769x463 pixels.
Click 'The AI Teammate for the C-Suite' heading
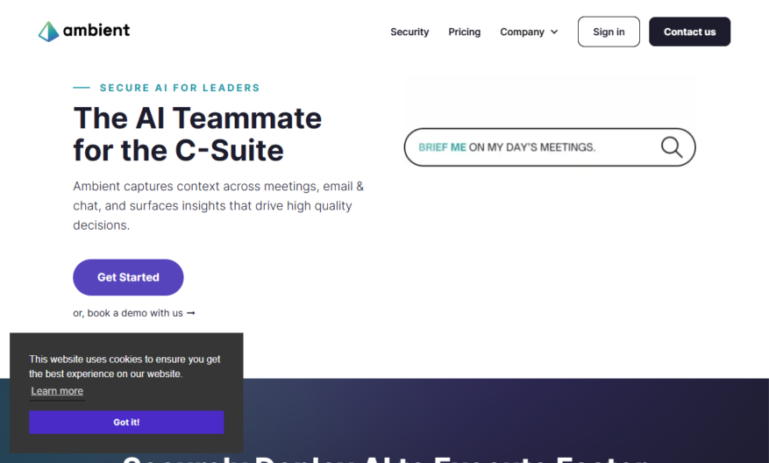coord(197,134)
